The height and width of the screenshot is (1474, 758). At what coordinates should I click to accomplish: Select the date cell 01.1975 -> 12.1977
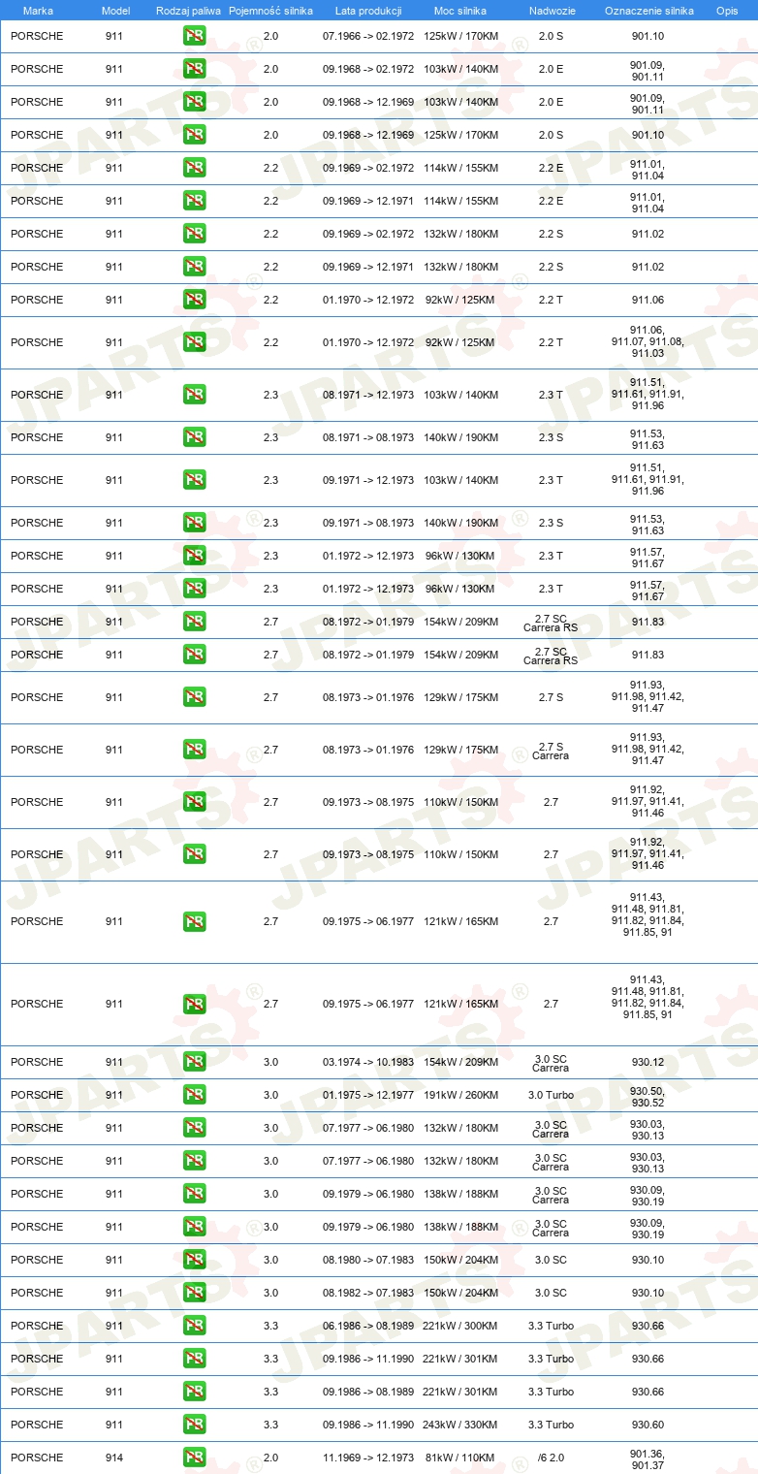368,1095
